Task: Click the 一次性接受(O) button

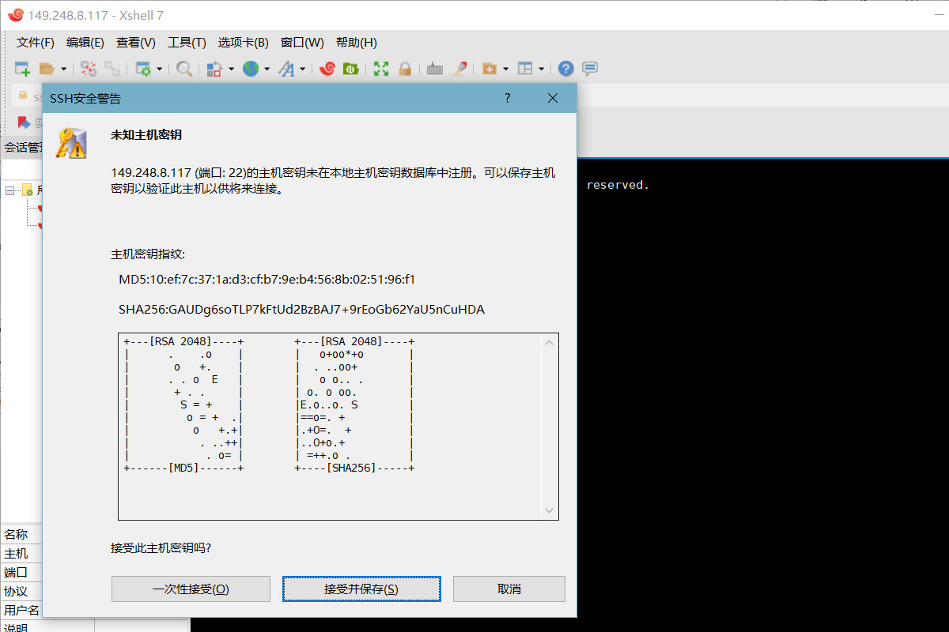Action: 191,589
